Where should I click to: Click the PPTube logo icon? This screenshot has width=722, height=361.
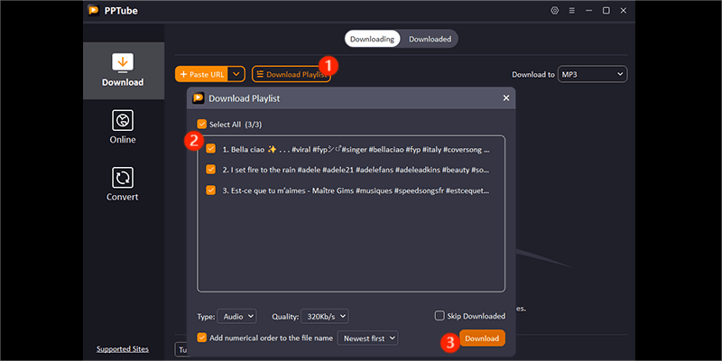[x=93, y=11]
